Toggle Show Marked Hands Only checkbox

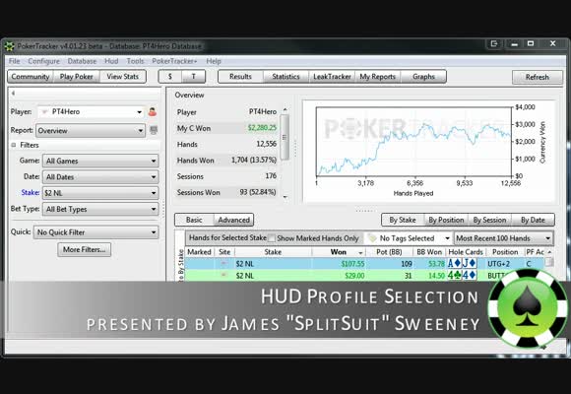272,238
